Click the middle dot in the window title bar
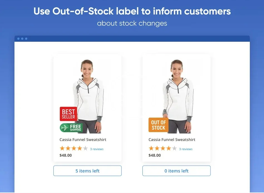The height and width of the screenshot is (193, 264). [22, 39]
